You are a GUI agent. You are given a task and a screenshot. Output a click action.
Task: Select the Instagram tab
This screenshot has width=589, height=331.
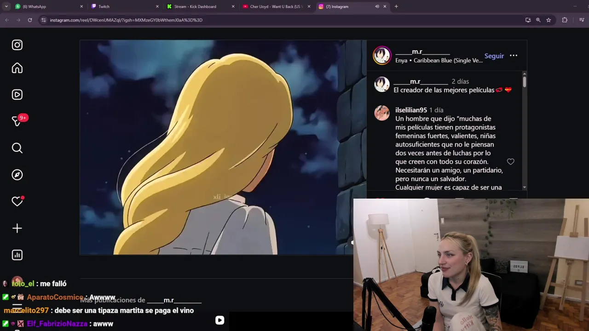(x=352, y=6)
